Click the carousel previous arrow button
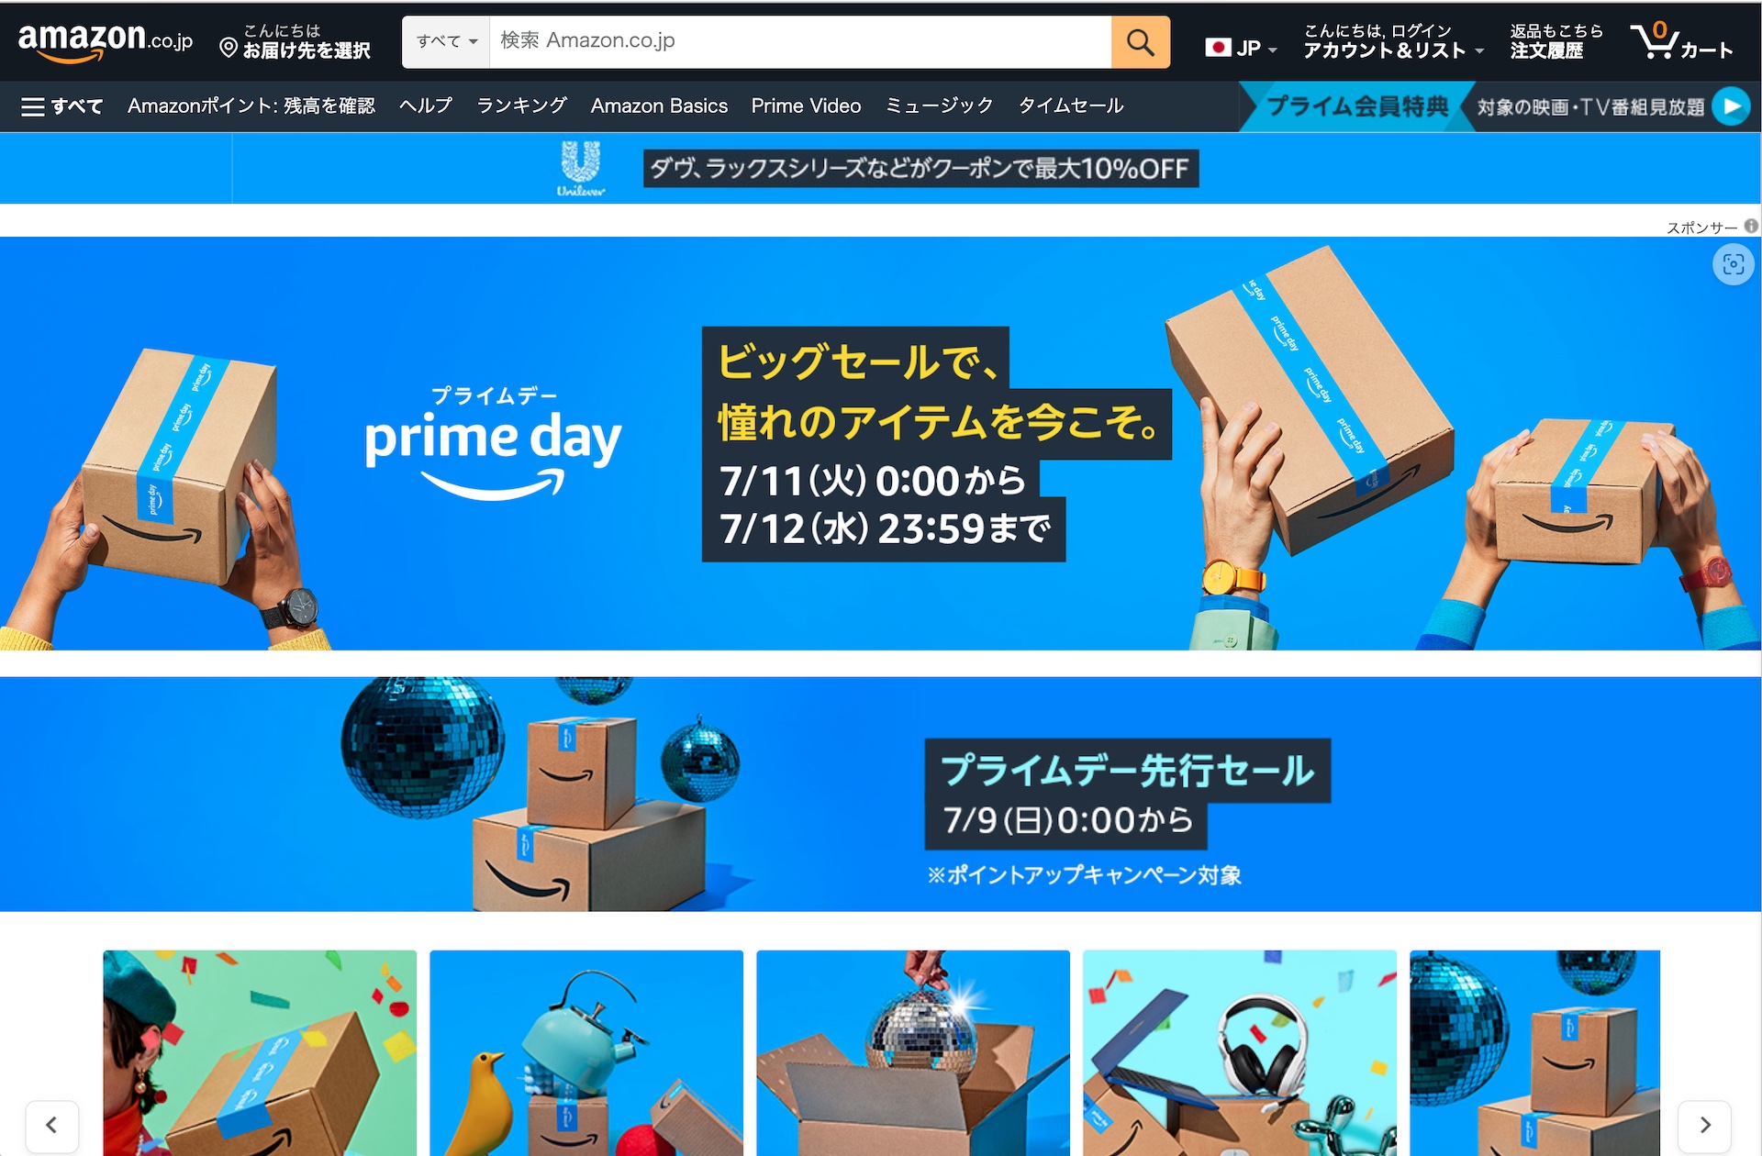Screen dimensions: 1762x1156 (52, 1125)
